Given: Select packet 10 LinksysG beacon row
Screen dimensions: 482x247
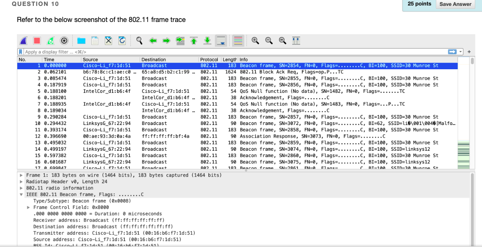Looking at the screenshot, I should pos(238,123).
